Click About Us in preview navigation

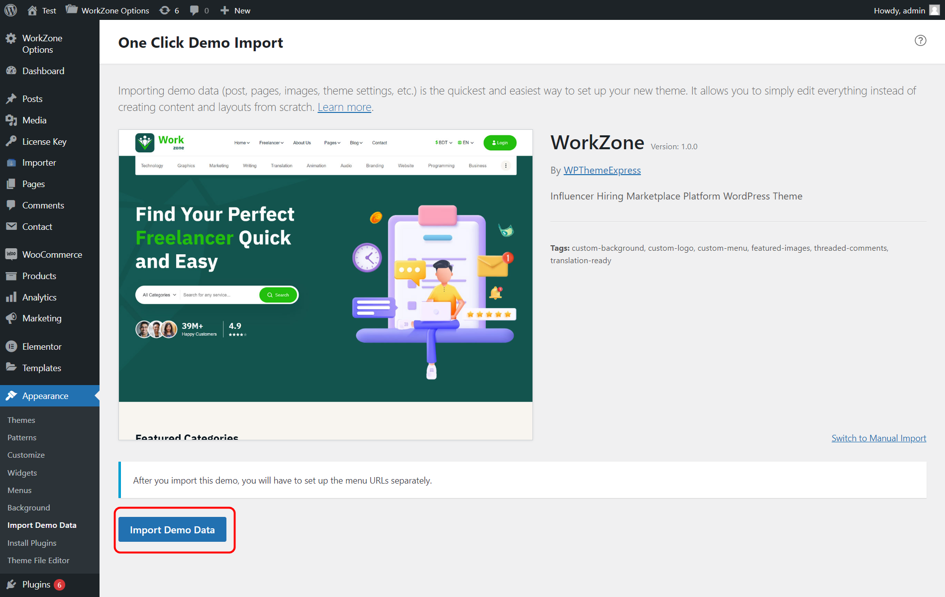pyautogui.click(x=302, y=143)
